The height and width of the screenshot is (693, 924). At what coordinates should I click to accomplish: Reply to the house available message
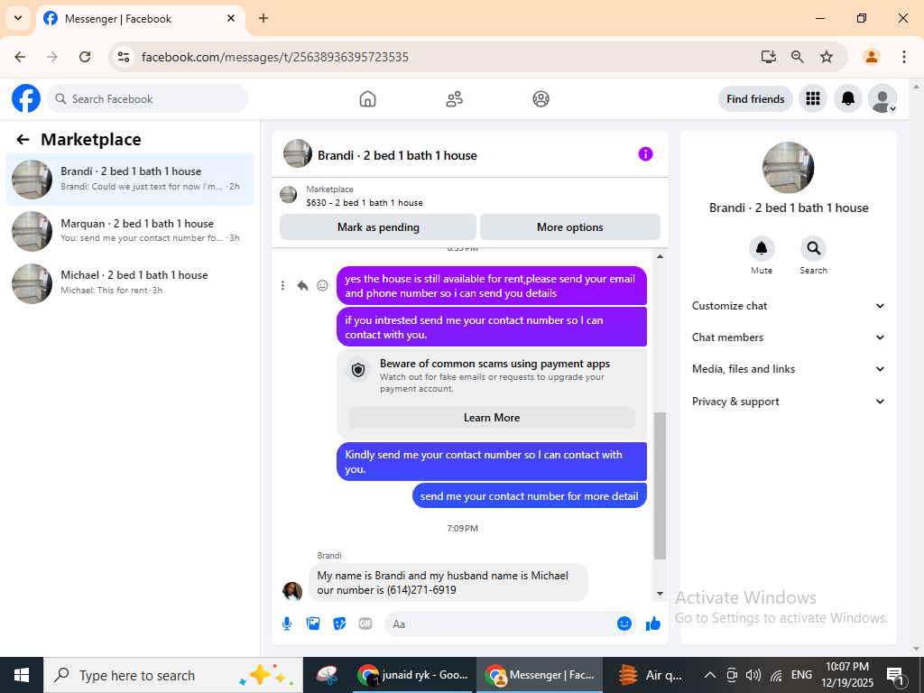pyautogui.click(x=302, y=286)
